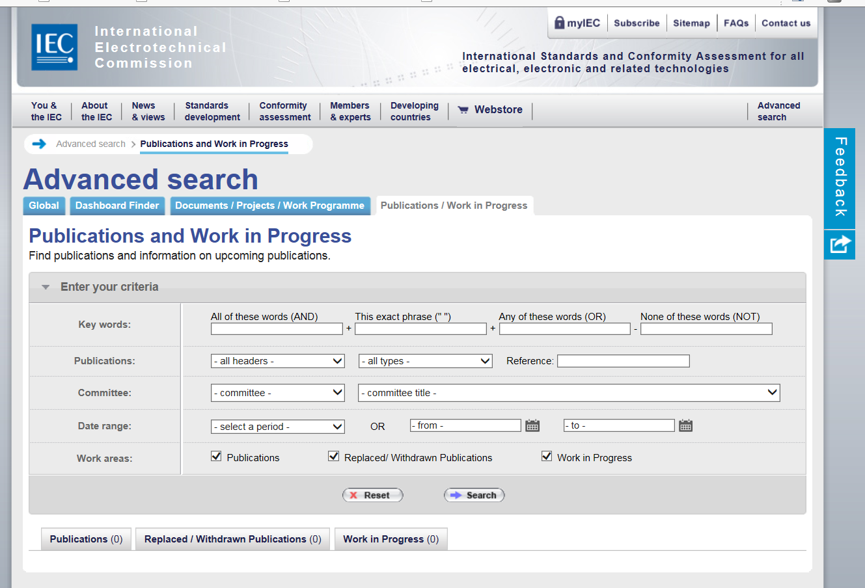Select Publications / Work in Progress tab
Image resolution: width=865 pixels, height=588 pixels.
(x=454, y=206)
